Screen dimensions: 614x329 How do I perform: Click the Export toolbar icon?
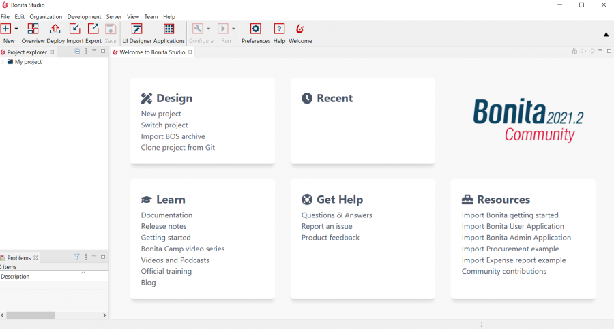tap(93, 29)
